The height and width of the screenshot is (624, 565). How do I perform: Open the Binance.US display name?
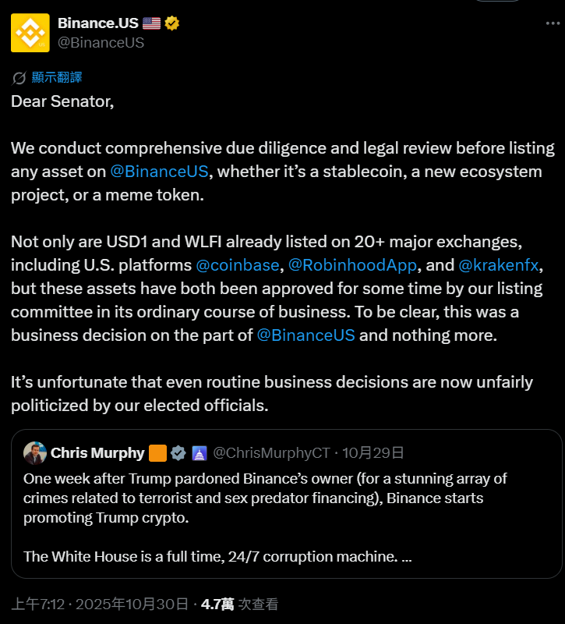click(98, 23)
